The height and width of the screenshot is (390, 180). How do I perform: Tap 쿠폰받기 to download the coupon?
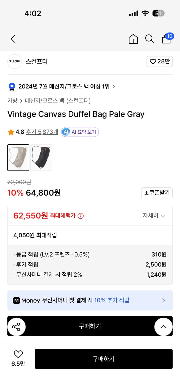157,193
